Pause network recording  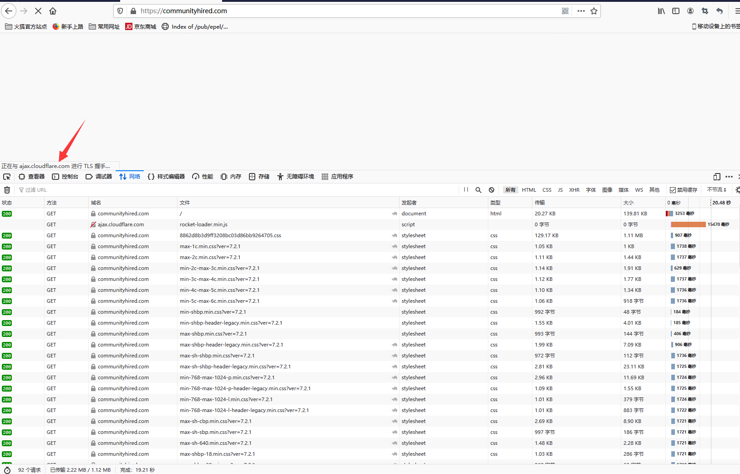[x=466, y=190]
